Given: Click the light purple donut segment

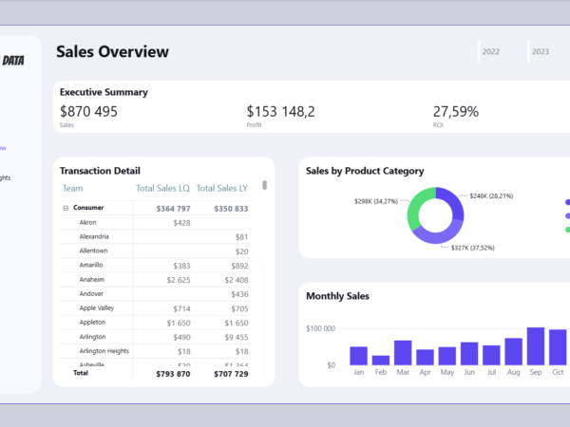Looking at the screenshot, I should tap(440, 236).
